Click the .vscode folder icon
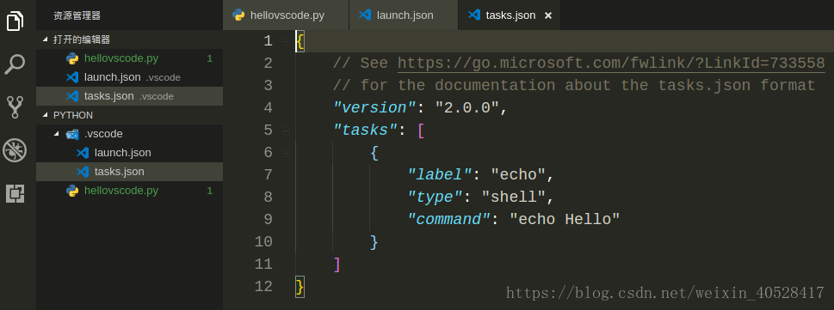The height and width of the screenshot is (310, 834). pyautogui.click(x=72, y=134)
